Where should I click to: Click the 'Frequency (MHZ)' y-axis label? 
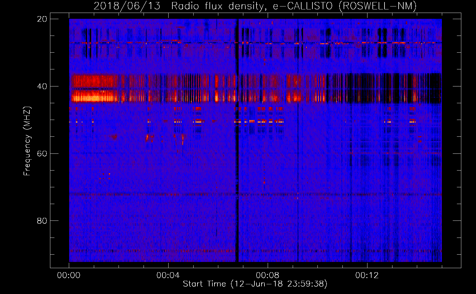(27, 141)
